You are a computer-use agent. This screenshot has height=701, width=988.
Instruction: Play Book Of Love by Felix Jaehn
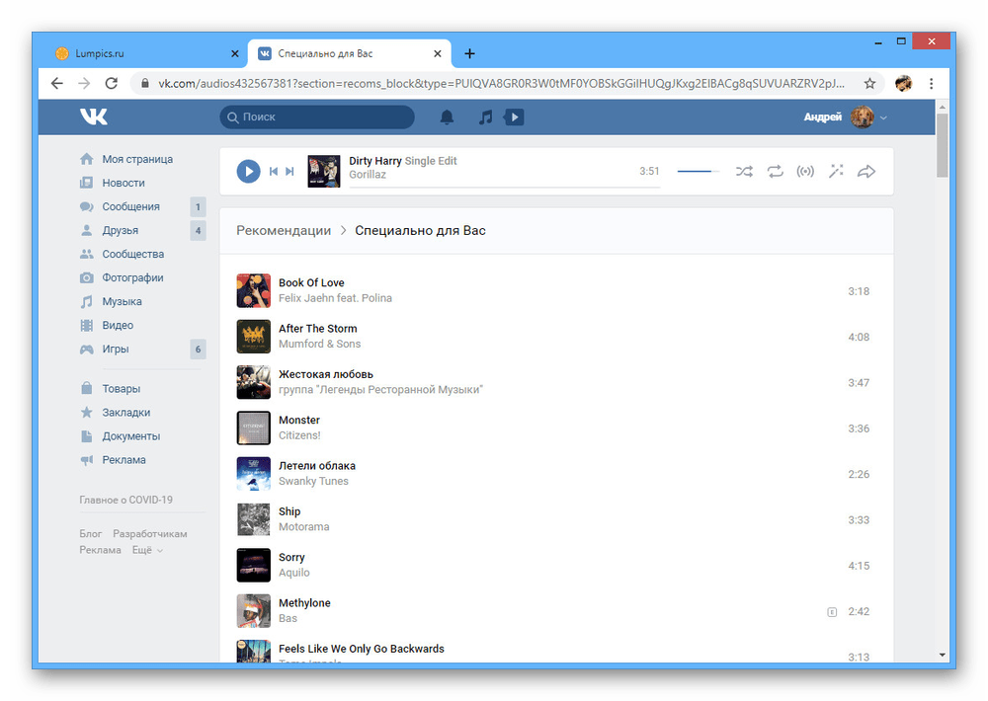(253, 290)
